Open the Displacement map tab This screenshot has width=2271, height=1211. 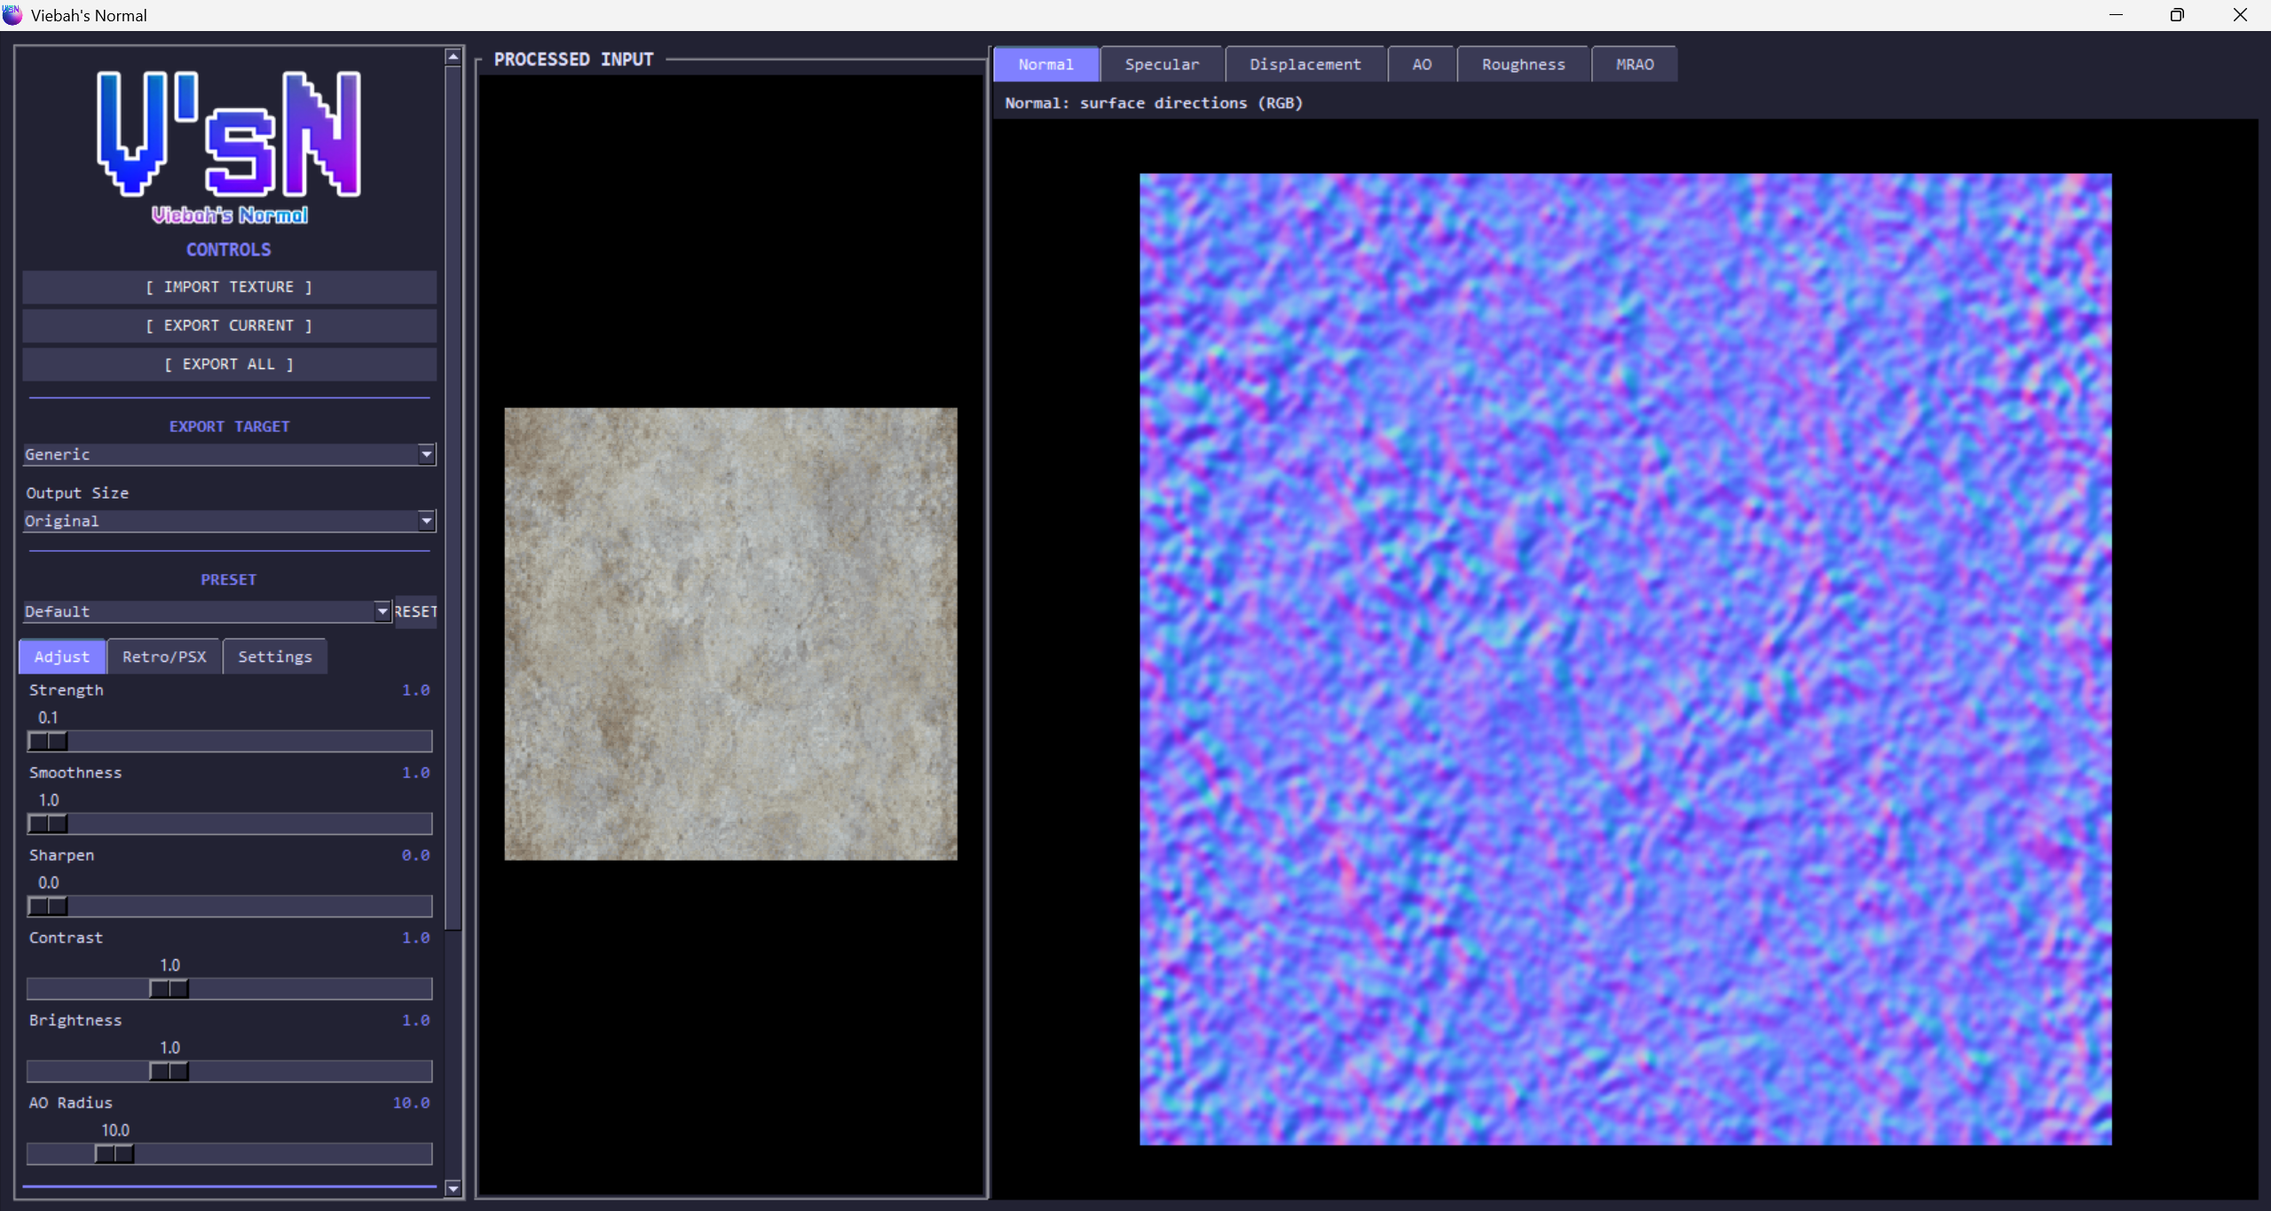[x=1304, y=65]
